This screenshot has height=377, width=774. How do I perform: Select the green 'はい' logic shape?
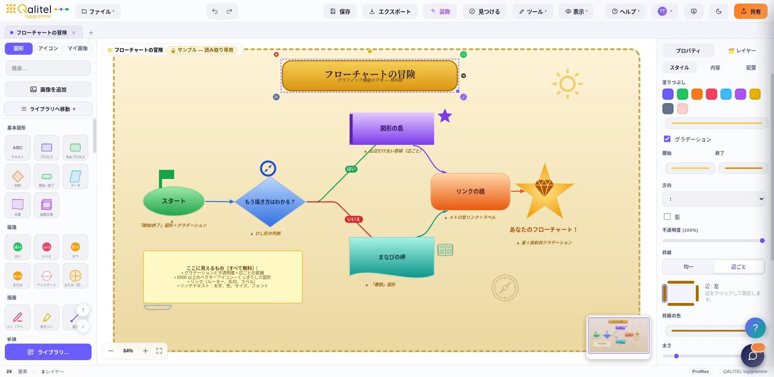point(18,247)
